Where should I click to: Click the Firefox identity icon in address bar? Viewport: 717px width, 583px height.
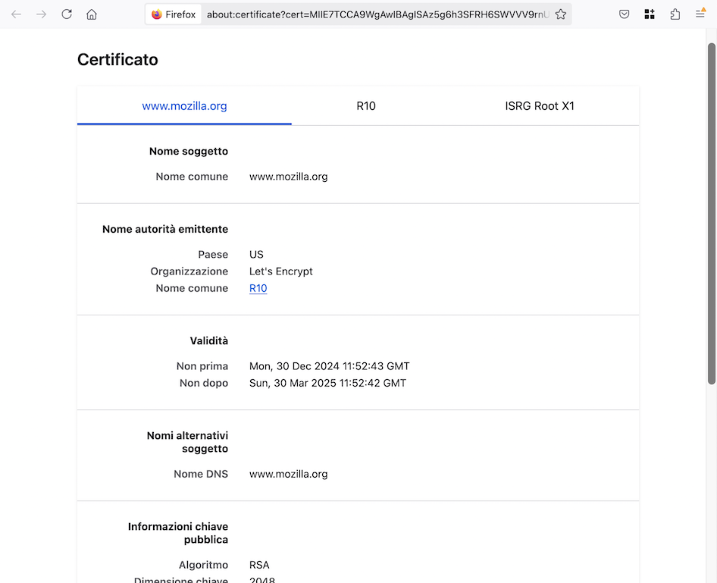point(174,14)
